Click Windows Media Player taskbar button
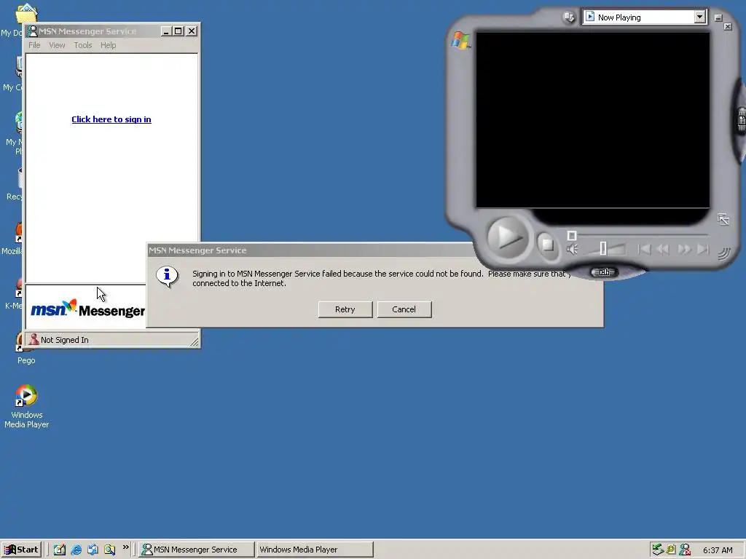This screenshot has height=559, width=746. (x=315, y=550)
